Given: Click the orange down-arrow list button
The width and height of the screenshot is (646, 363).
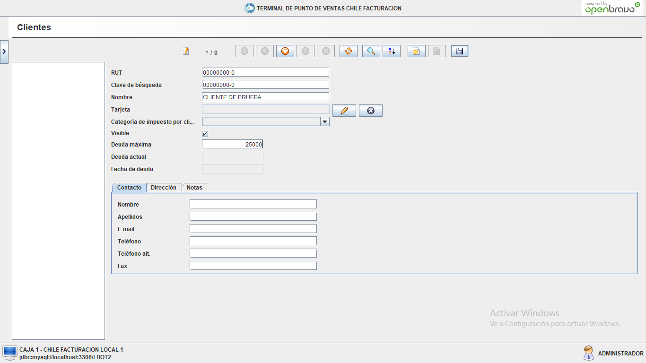Looking at the screenshot, I should pyautogui.click(x=285, y=51).
